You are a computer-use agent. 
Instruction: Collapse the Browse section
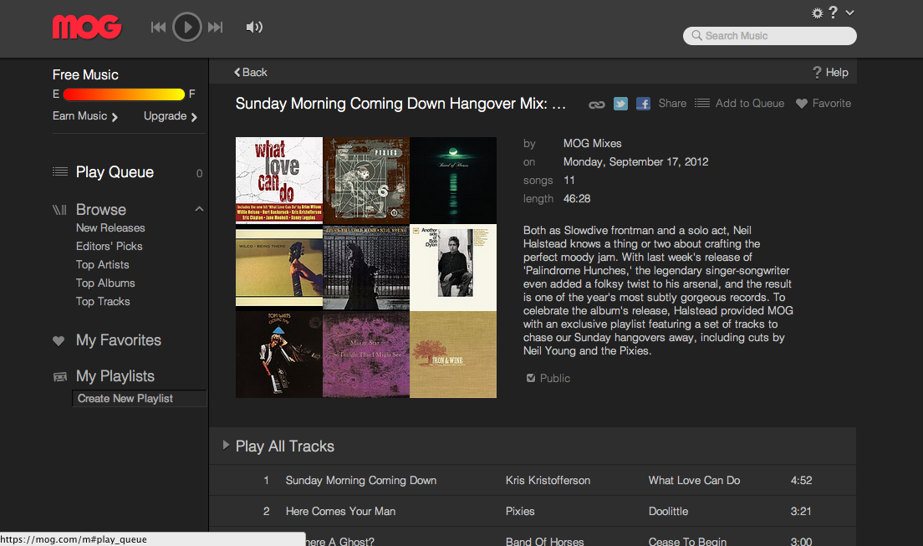click(x=199, y=209)
